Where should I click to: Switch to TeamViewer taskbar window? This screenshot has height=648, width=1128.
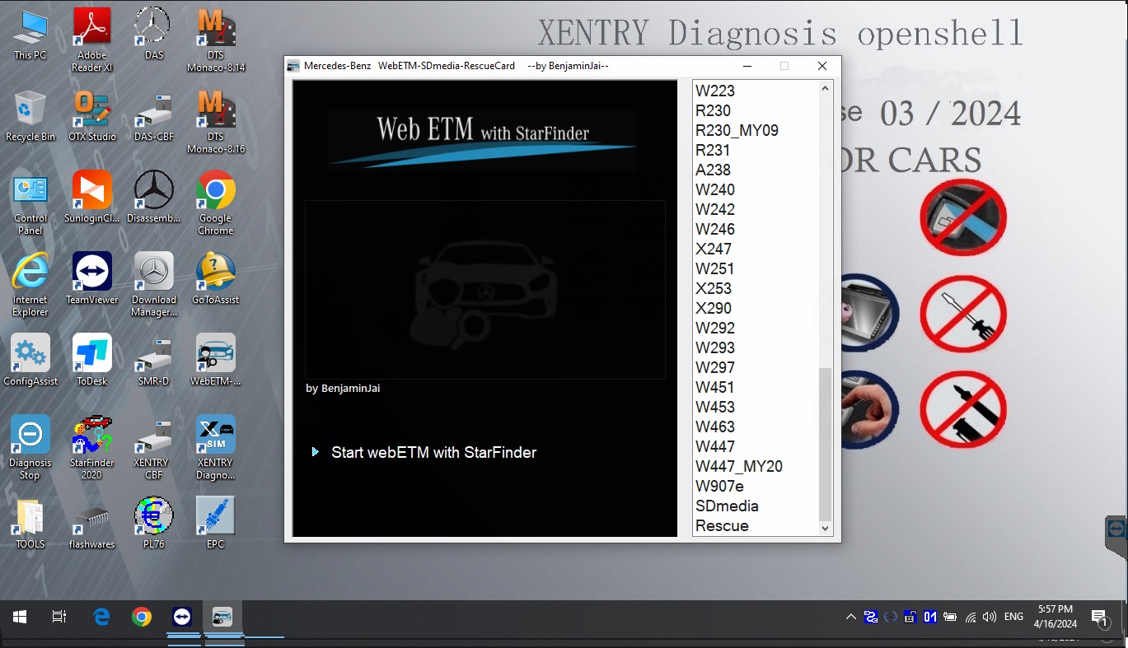coord(182,617)
